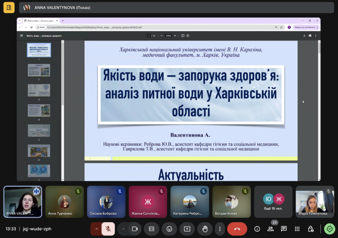Open video settings chevron beside camera
The image size is (338, 238).
click(123, 229)
